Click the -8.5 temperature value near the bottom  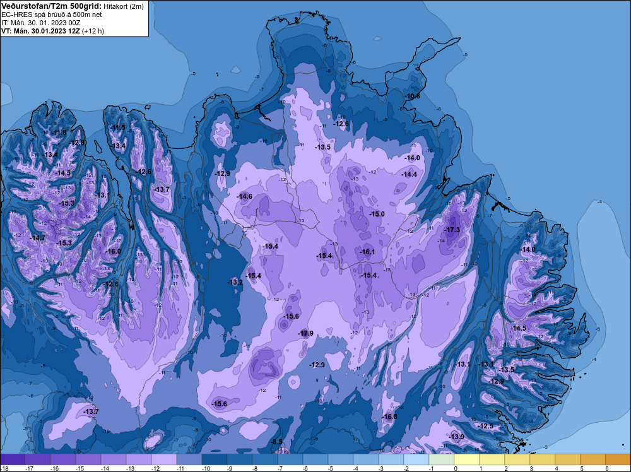pyautogui.click(x=276, y=442)
